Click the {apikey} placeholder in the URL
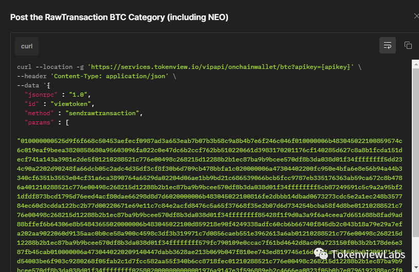Viewport: 419px width, 272px height. coord(337,67)
